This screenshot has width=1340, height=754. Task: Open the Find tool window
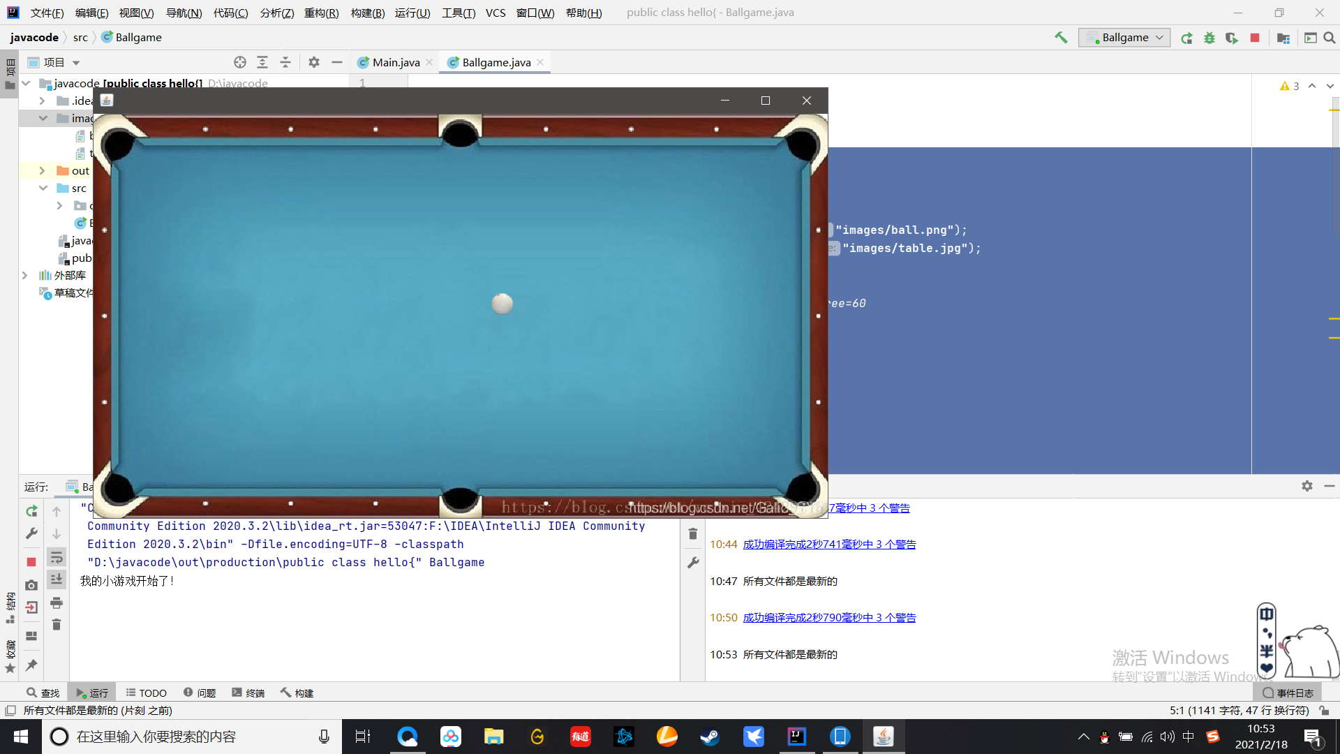tap(43, 693)
